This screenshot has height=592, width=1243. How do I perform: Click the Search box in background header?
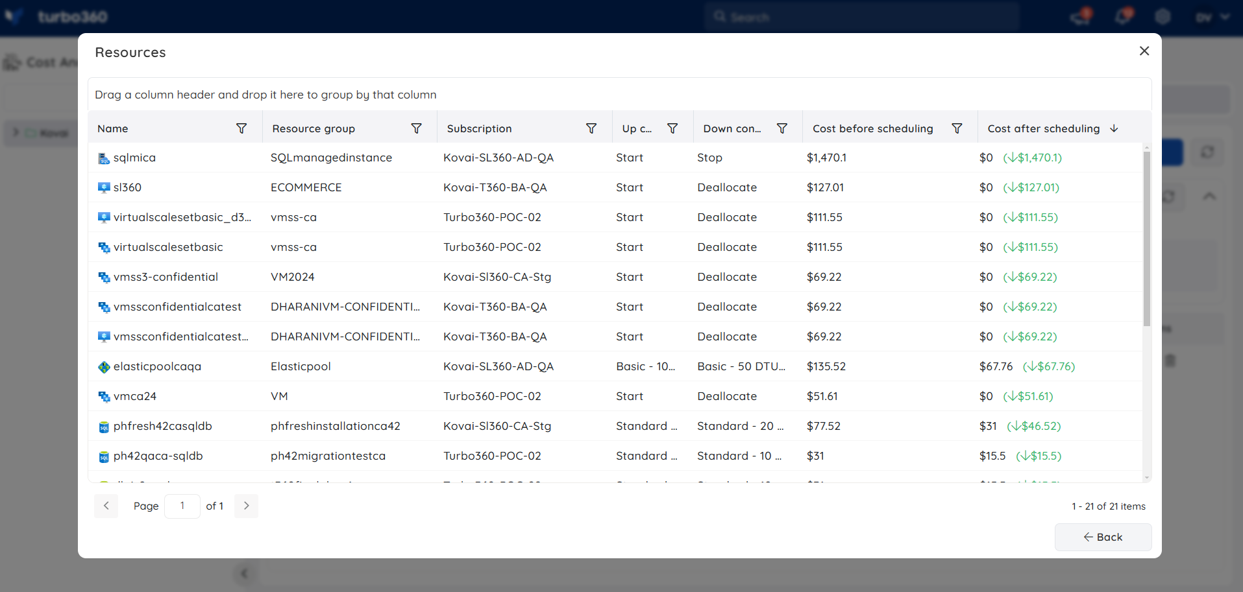(x=862, y=17)
